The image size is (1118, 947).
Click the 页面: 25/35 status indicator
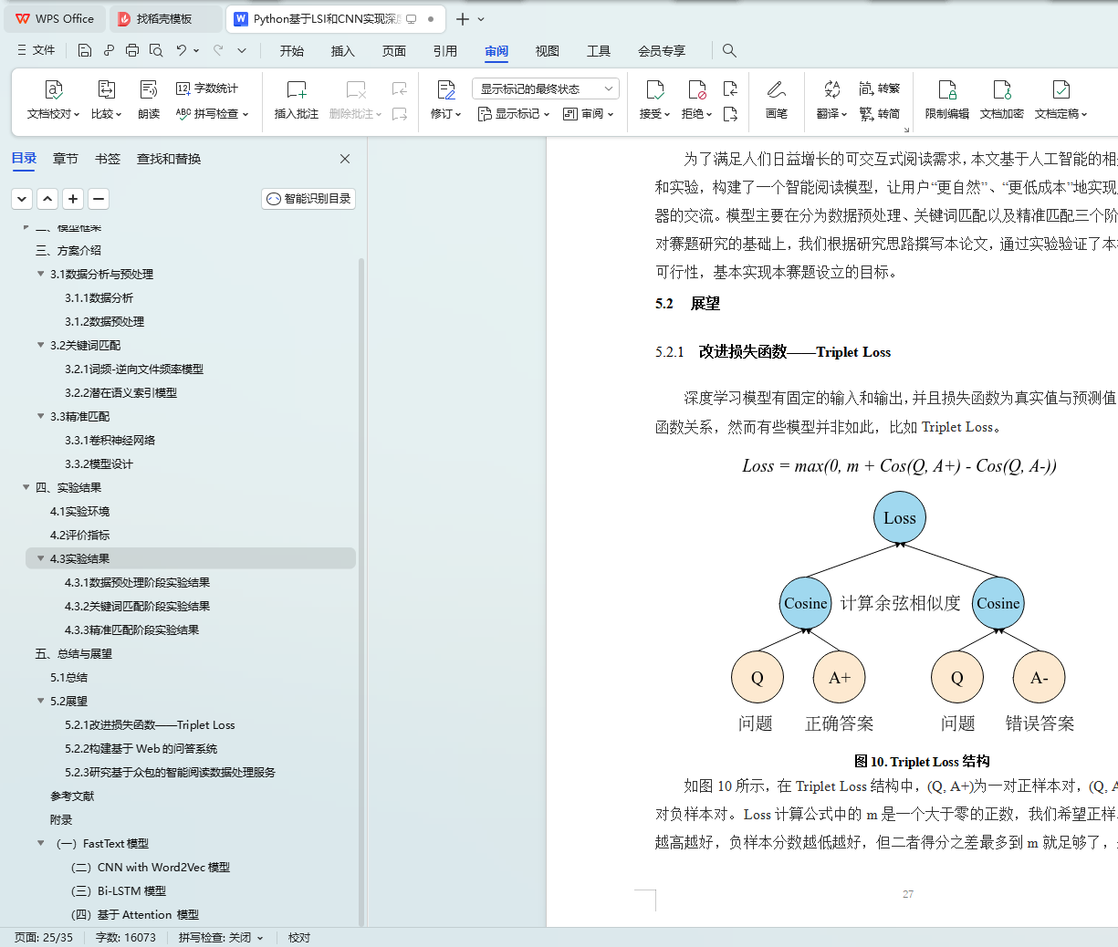click(x=43, y=937)
